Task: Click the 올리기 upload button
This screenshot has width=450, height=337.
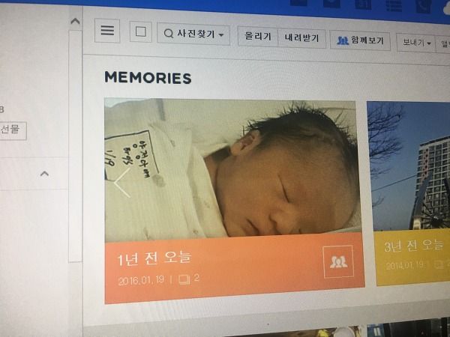Action: 258,37
